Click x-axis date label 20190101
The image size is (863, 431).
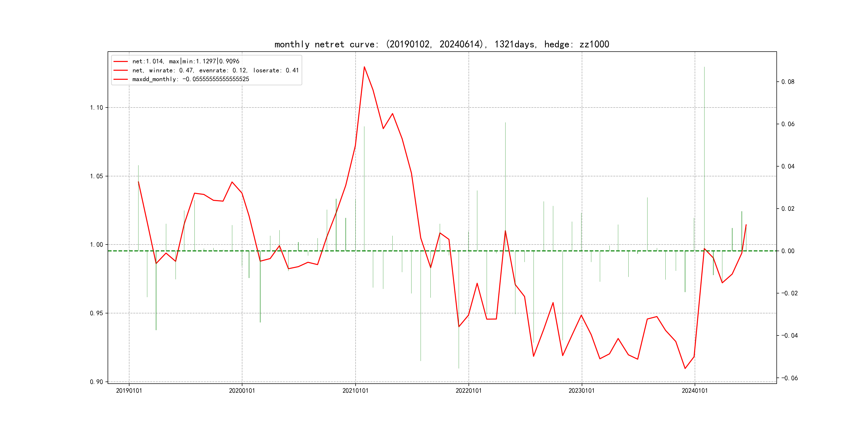(129, 391)
